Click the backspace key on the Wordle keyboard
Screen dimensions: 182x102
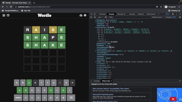pyautogui.click(x=71, y=97)
